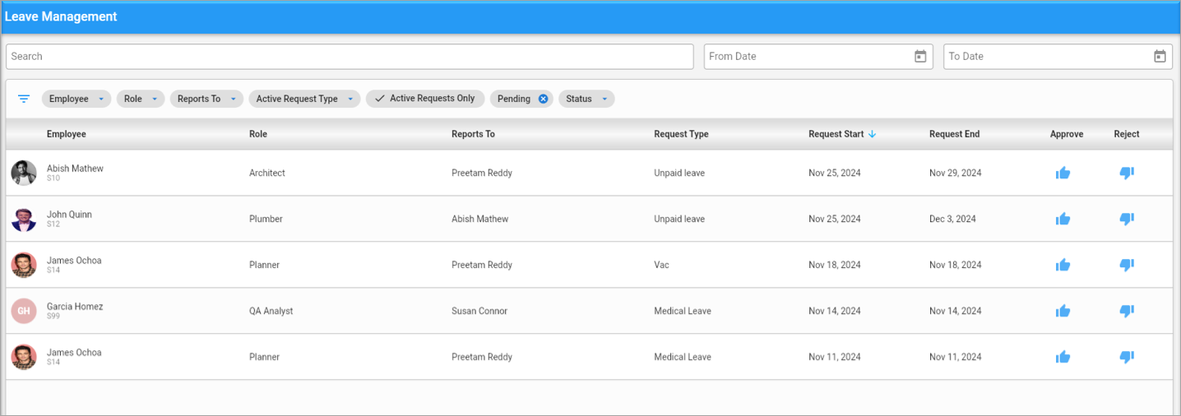Remove the Pending filter chip
Image resolution: width=1181 pixels, height=416 pixels.
coord(543,99)
